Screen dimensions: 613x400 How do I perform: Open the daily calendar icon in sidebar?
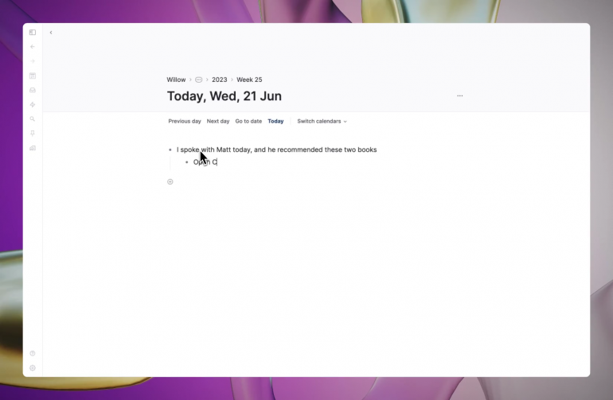pyautogui.click(x=33, y=76)
